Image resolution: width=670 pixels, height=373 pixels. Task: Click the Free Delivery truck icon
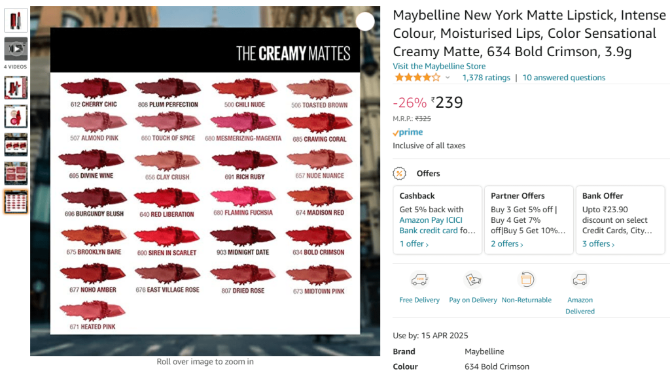[x=419, y=280]
